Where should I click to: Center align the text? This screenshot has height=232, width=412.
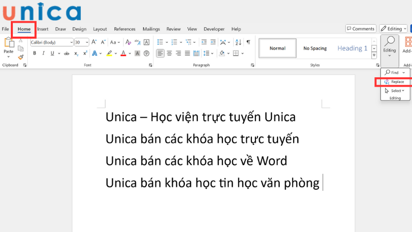[x=169, y=54]
